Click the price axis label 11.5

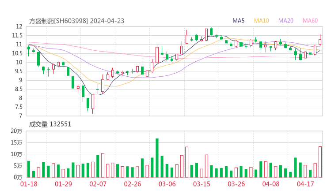[x=17, y=35]
